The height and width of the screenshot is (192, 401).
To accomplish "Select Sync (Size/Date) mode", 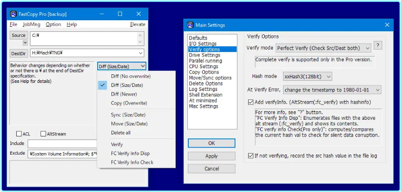I will coord(136,115).
